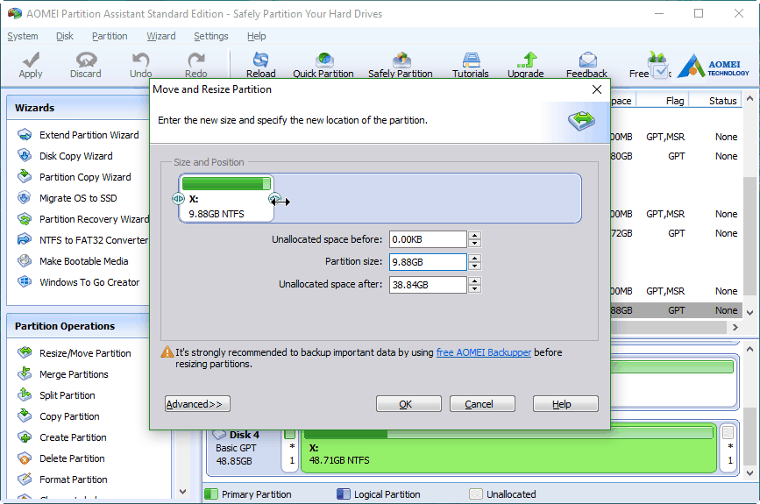Click the Upgrade toolbar icon

[525, 65]
